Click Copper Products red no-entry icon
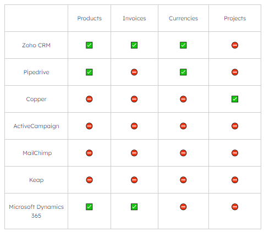Image resolution: width=264 pixels, height=232 pixels. coord(89,99)
